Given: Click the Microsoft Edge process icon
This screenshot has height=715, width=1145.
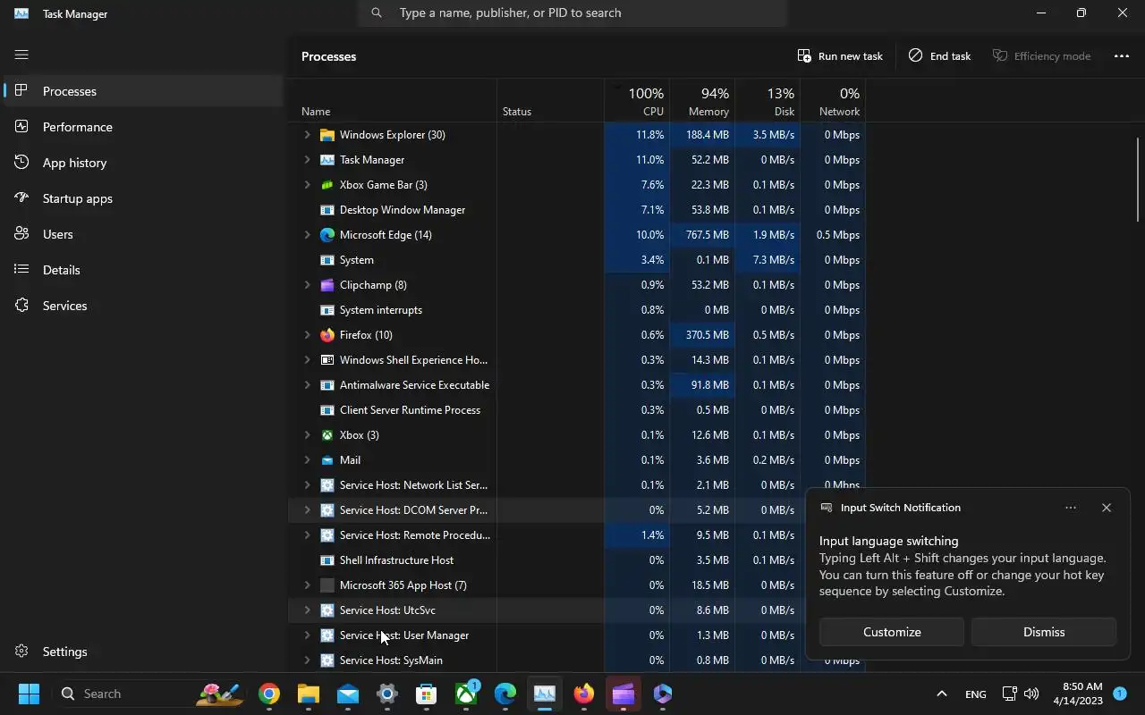Looking at the screenshot, I should 327,235.
